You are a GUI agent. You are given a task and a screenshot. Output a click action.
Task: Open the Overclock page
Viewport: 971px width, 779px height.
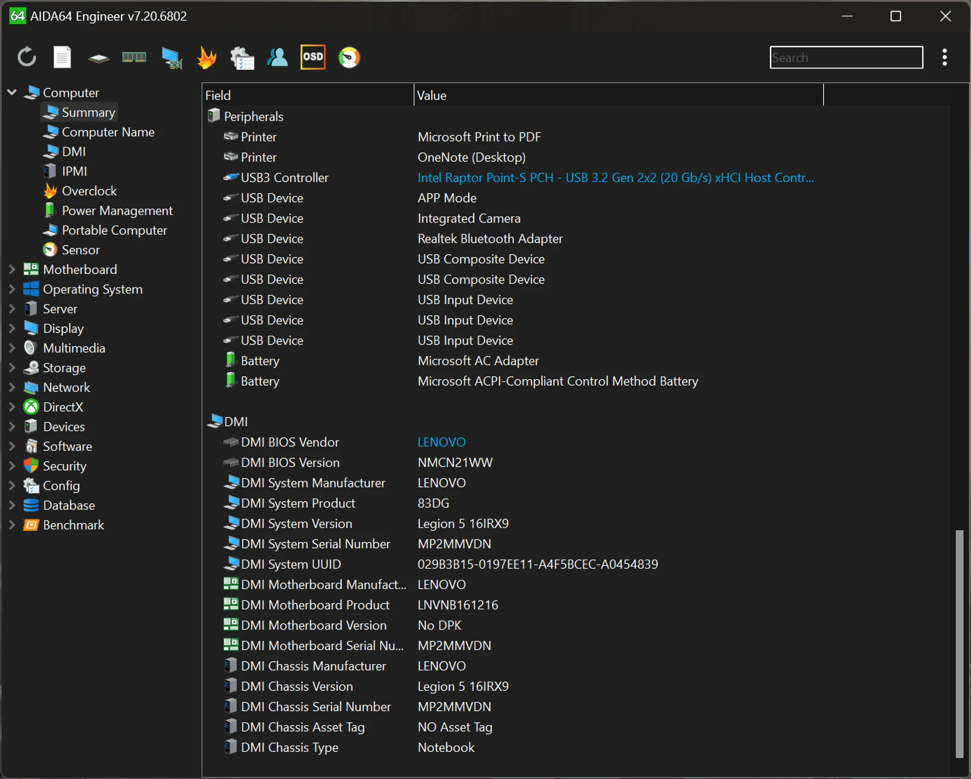pos(80,191)
